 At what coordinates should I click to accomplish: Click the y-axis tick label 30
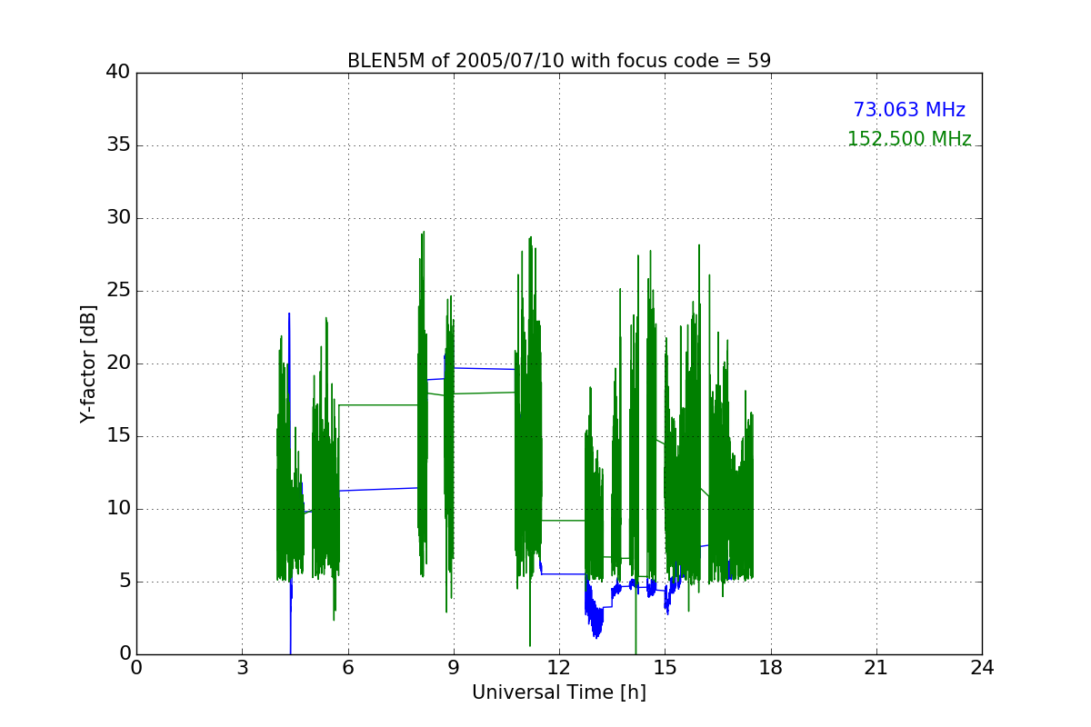pos(118,218)
